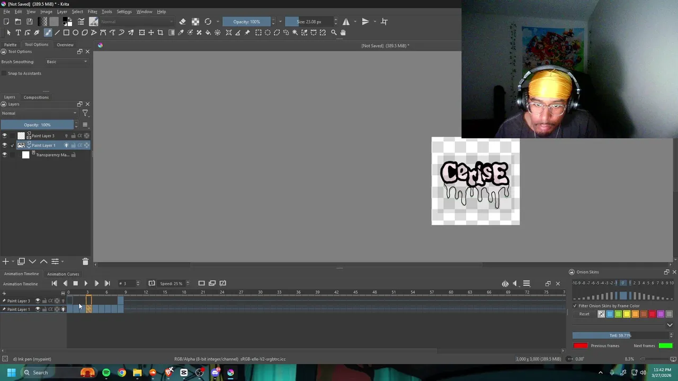Reset onion skin color filters
The image size is (678, 381).
[584, 314]
